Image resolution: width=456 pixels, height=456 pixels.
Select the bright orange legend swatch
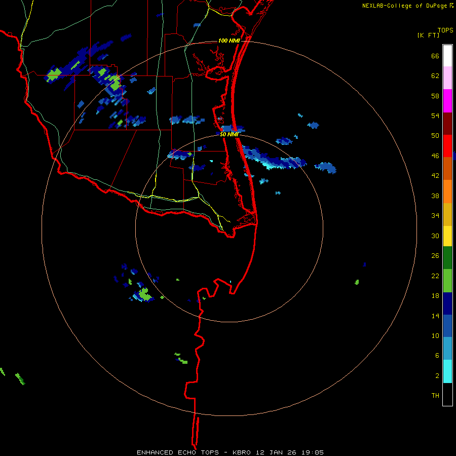tap(447, 192)
